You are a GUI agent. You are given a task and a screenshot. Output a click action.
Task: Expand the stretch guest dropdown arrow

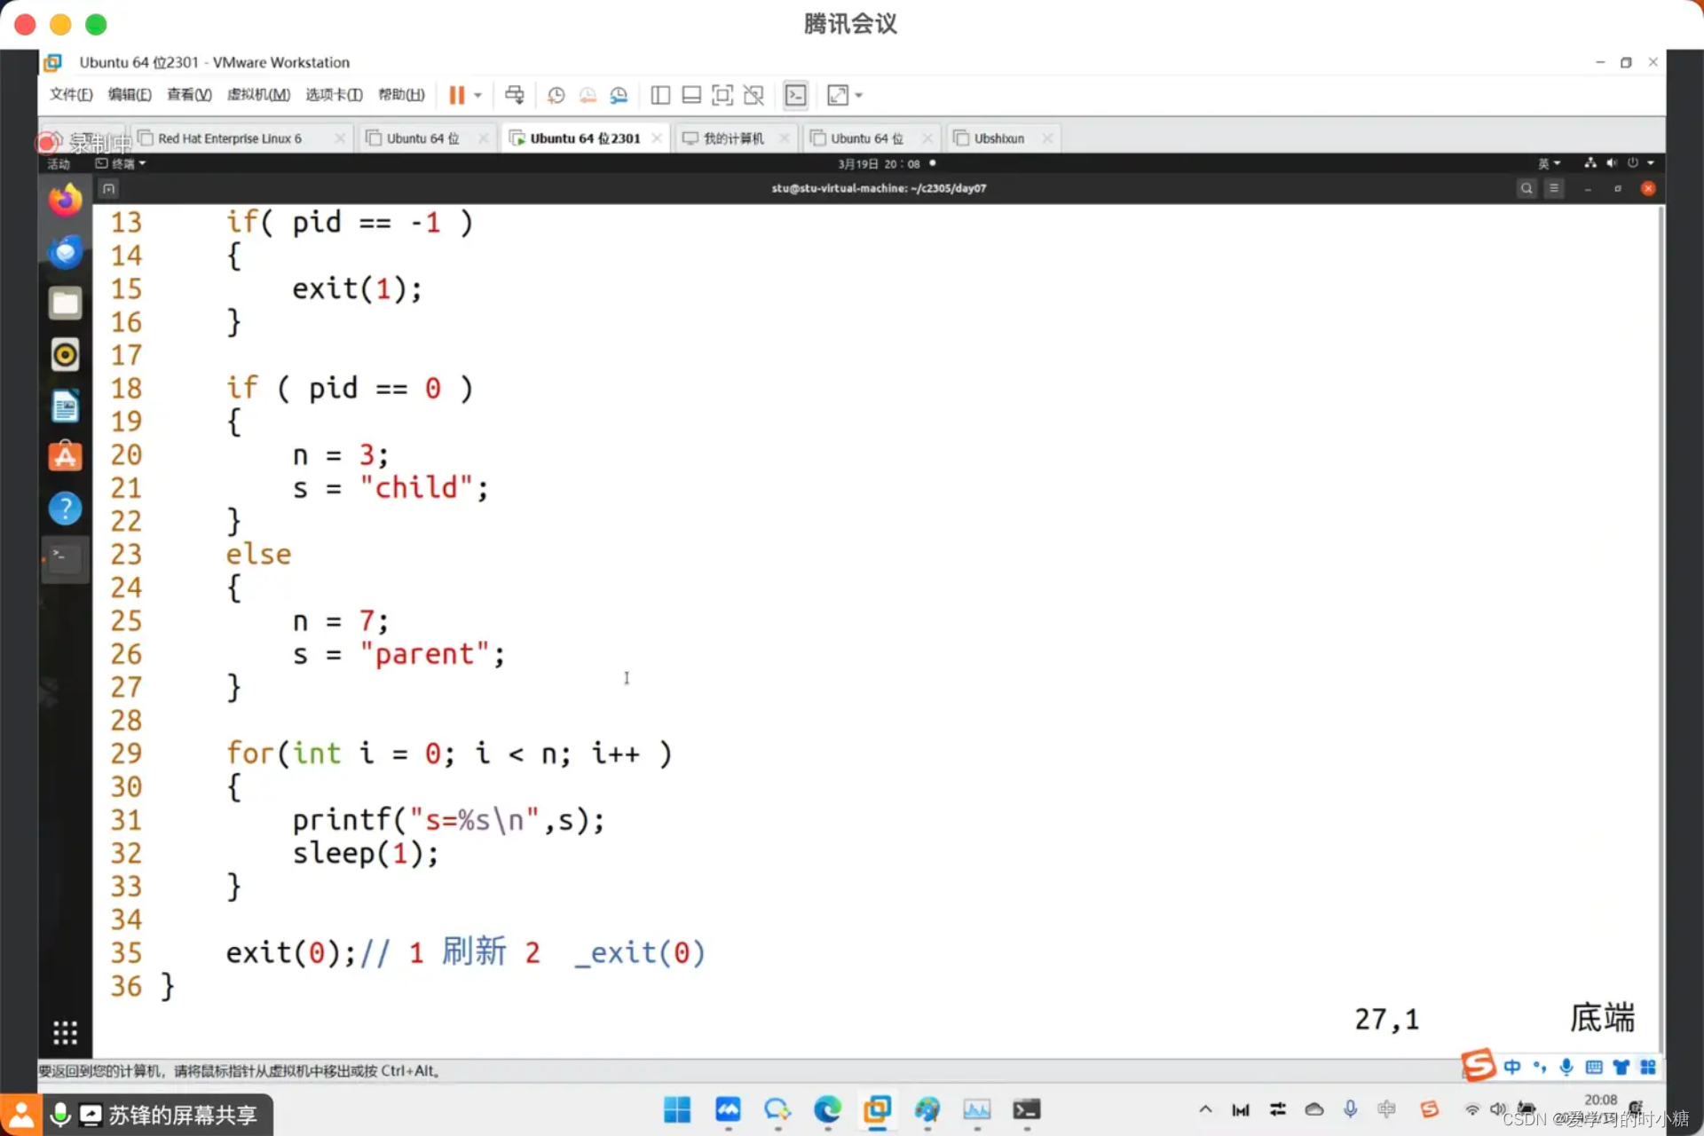click(859, 95)
